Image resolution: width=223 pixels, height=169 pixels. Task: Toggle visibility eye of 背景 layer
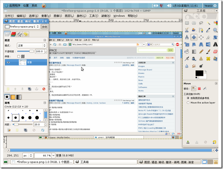(8, 62)
